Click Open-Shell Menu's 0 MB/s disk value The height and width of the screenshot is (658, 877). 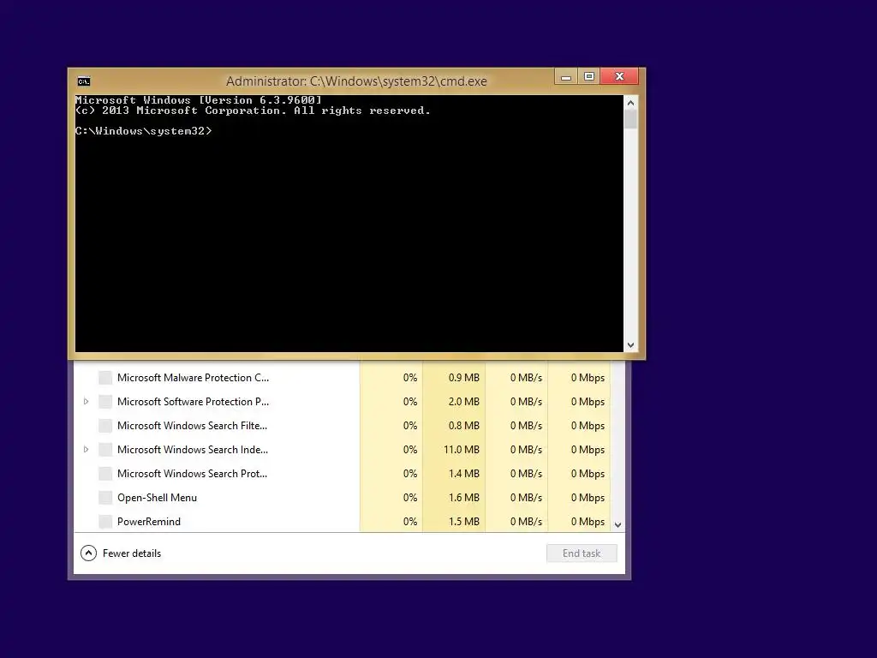pos(526,498)
